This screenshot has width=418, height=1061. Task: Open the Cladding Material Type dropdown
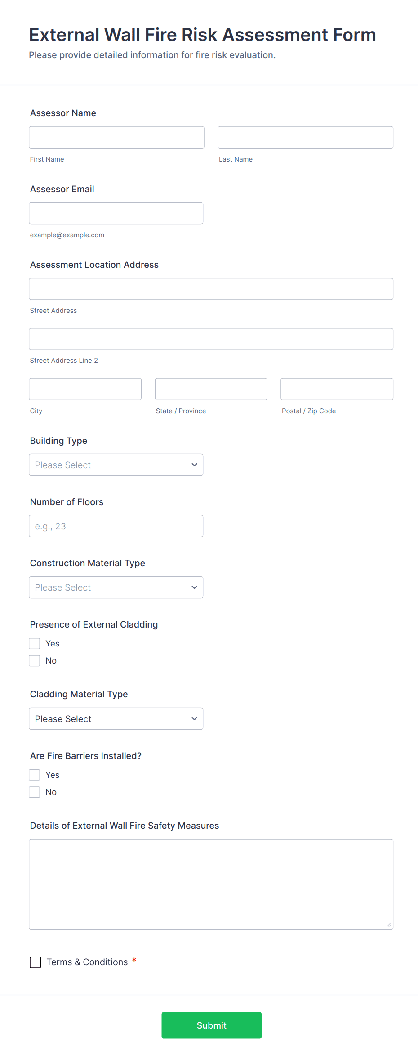click(116, 718)
